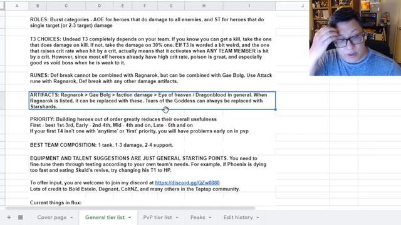Open the Peaks sheet tab
Viewport: 401px width, 225px height.
(198, 217)
